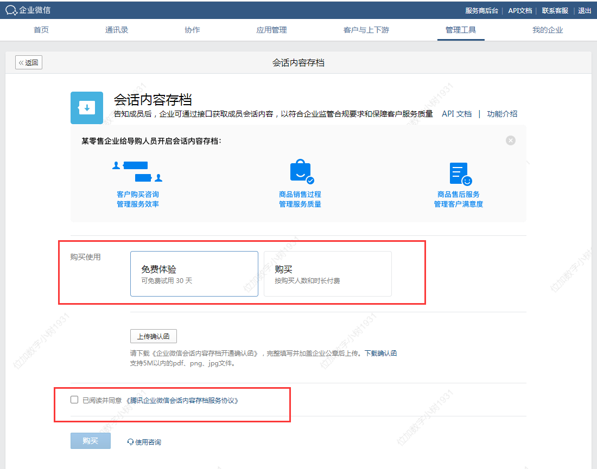597x469 pixels.
Task: Open the 我的企业 tab
Action: (548, 30)
